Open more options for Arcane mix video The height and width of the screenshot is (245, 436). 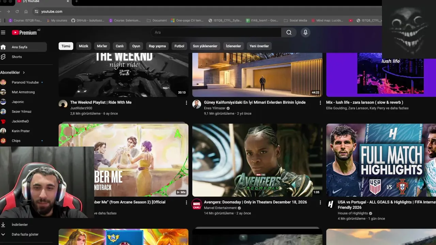click(x=186, y=202)
